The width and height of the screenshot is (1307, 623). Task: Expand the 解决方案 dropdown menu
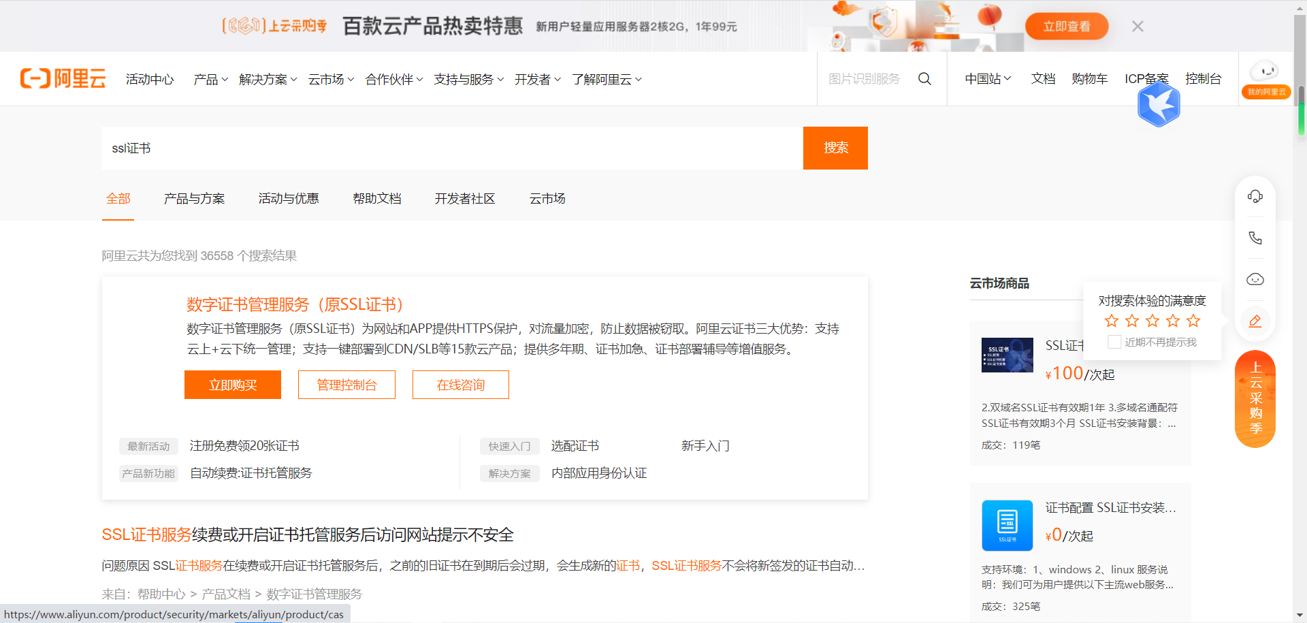(268, 80)
